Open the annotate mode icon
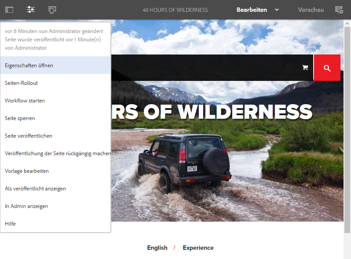The width and height of the screenshot is (351, 259). [339, 10]
